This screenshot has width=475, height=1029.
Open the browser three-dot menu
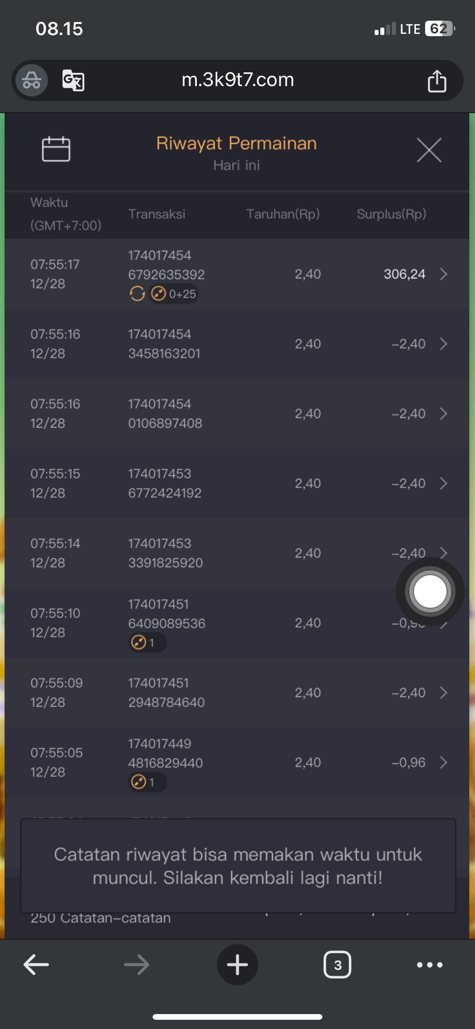(430, 965)
